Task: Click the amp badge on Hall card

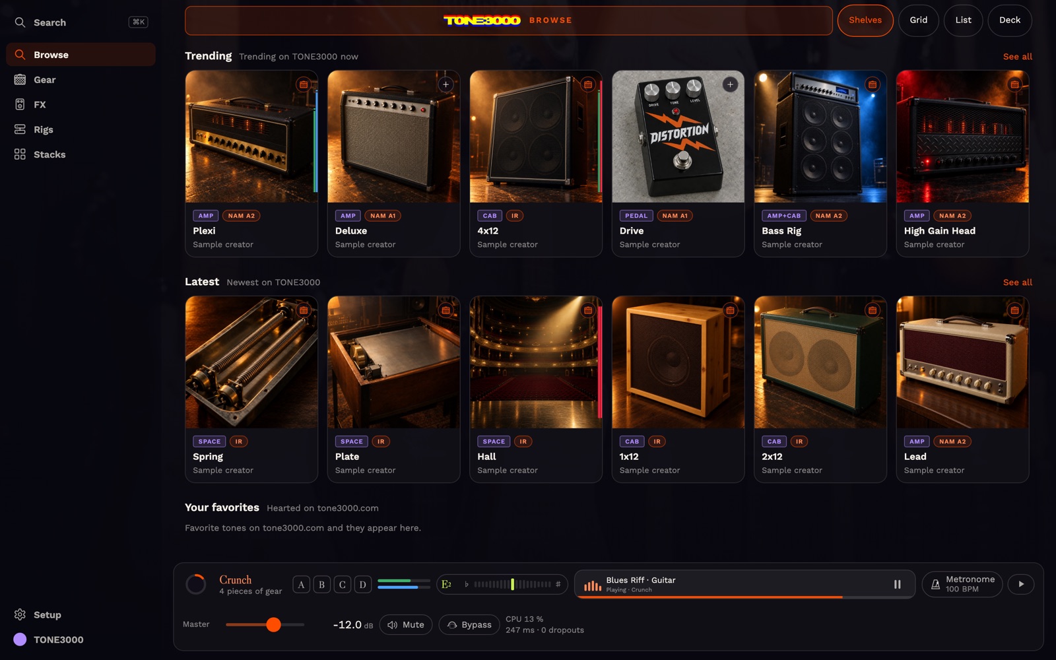Action: click(588, 310)
